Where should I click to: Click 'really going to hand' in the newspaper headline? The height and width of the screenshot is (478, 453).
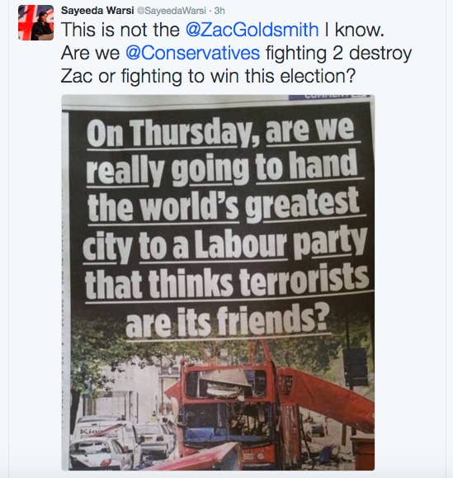pos(222,168)
